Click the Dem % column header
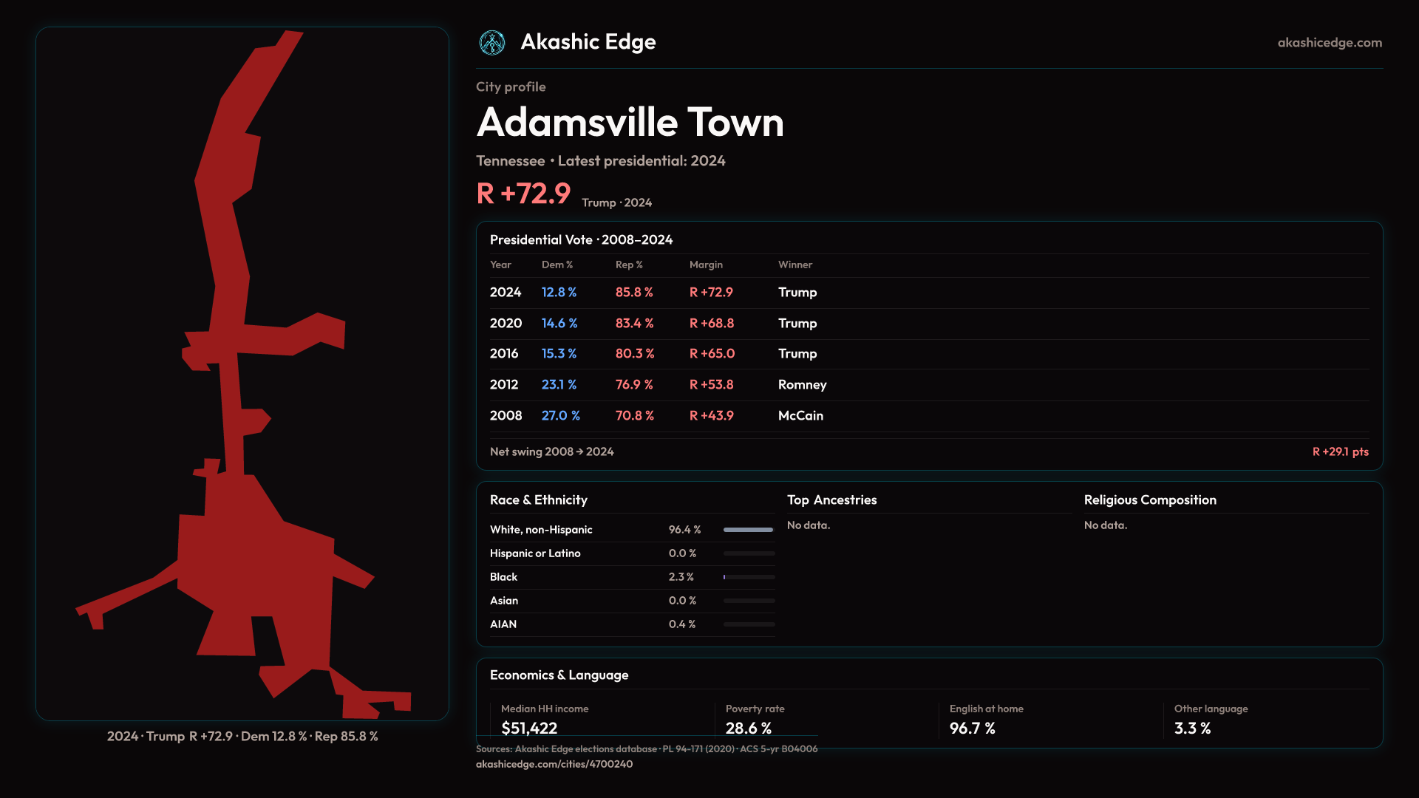 pyautogui.click(x=557, y=265)
